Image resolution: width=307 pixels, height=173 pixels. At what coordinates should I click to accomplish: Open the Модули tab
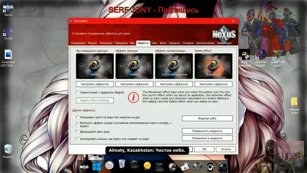point(93,43)
